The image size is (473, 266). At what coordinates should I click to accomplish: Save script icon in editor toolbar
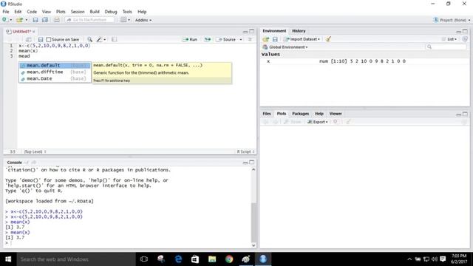tap(41, 39)
